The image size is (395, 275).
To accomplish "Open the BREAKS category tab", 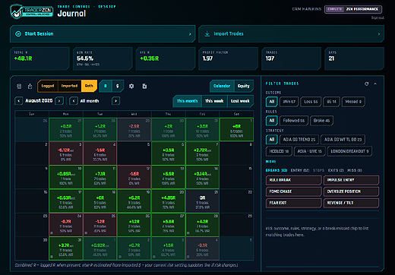I will pos(276,170).
